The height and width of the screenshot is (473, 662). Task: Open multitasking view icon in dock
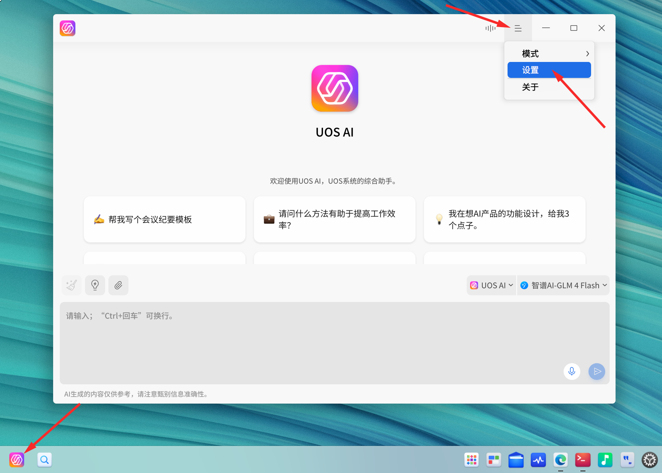(494, 460)
